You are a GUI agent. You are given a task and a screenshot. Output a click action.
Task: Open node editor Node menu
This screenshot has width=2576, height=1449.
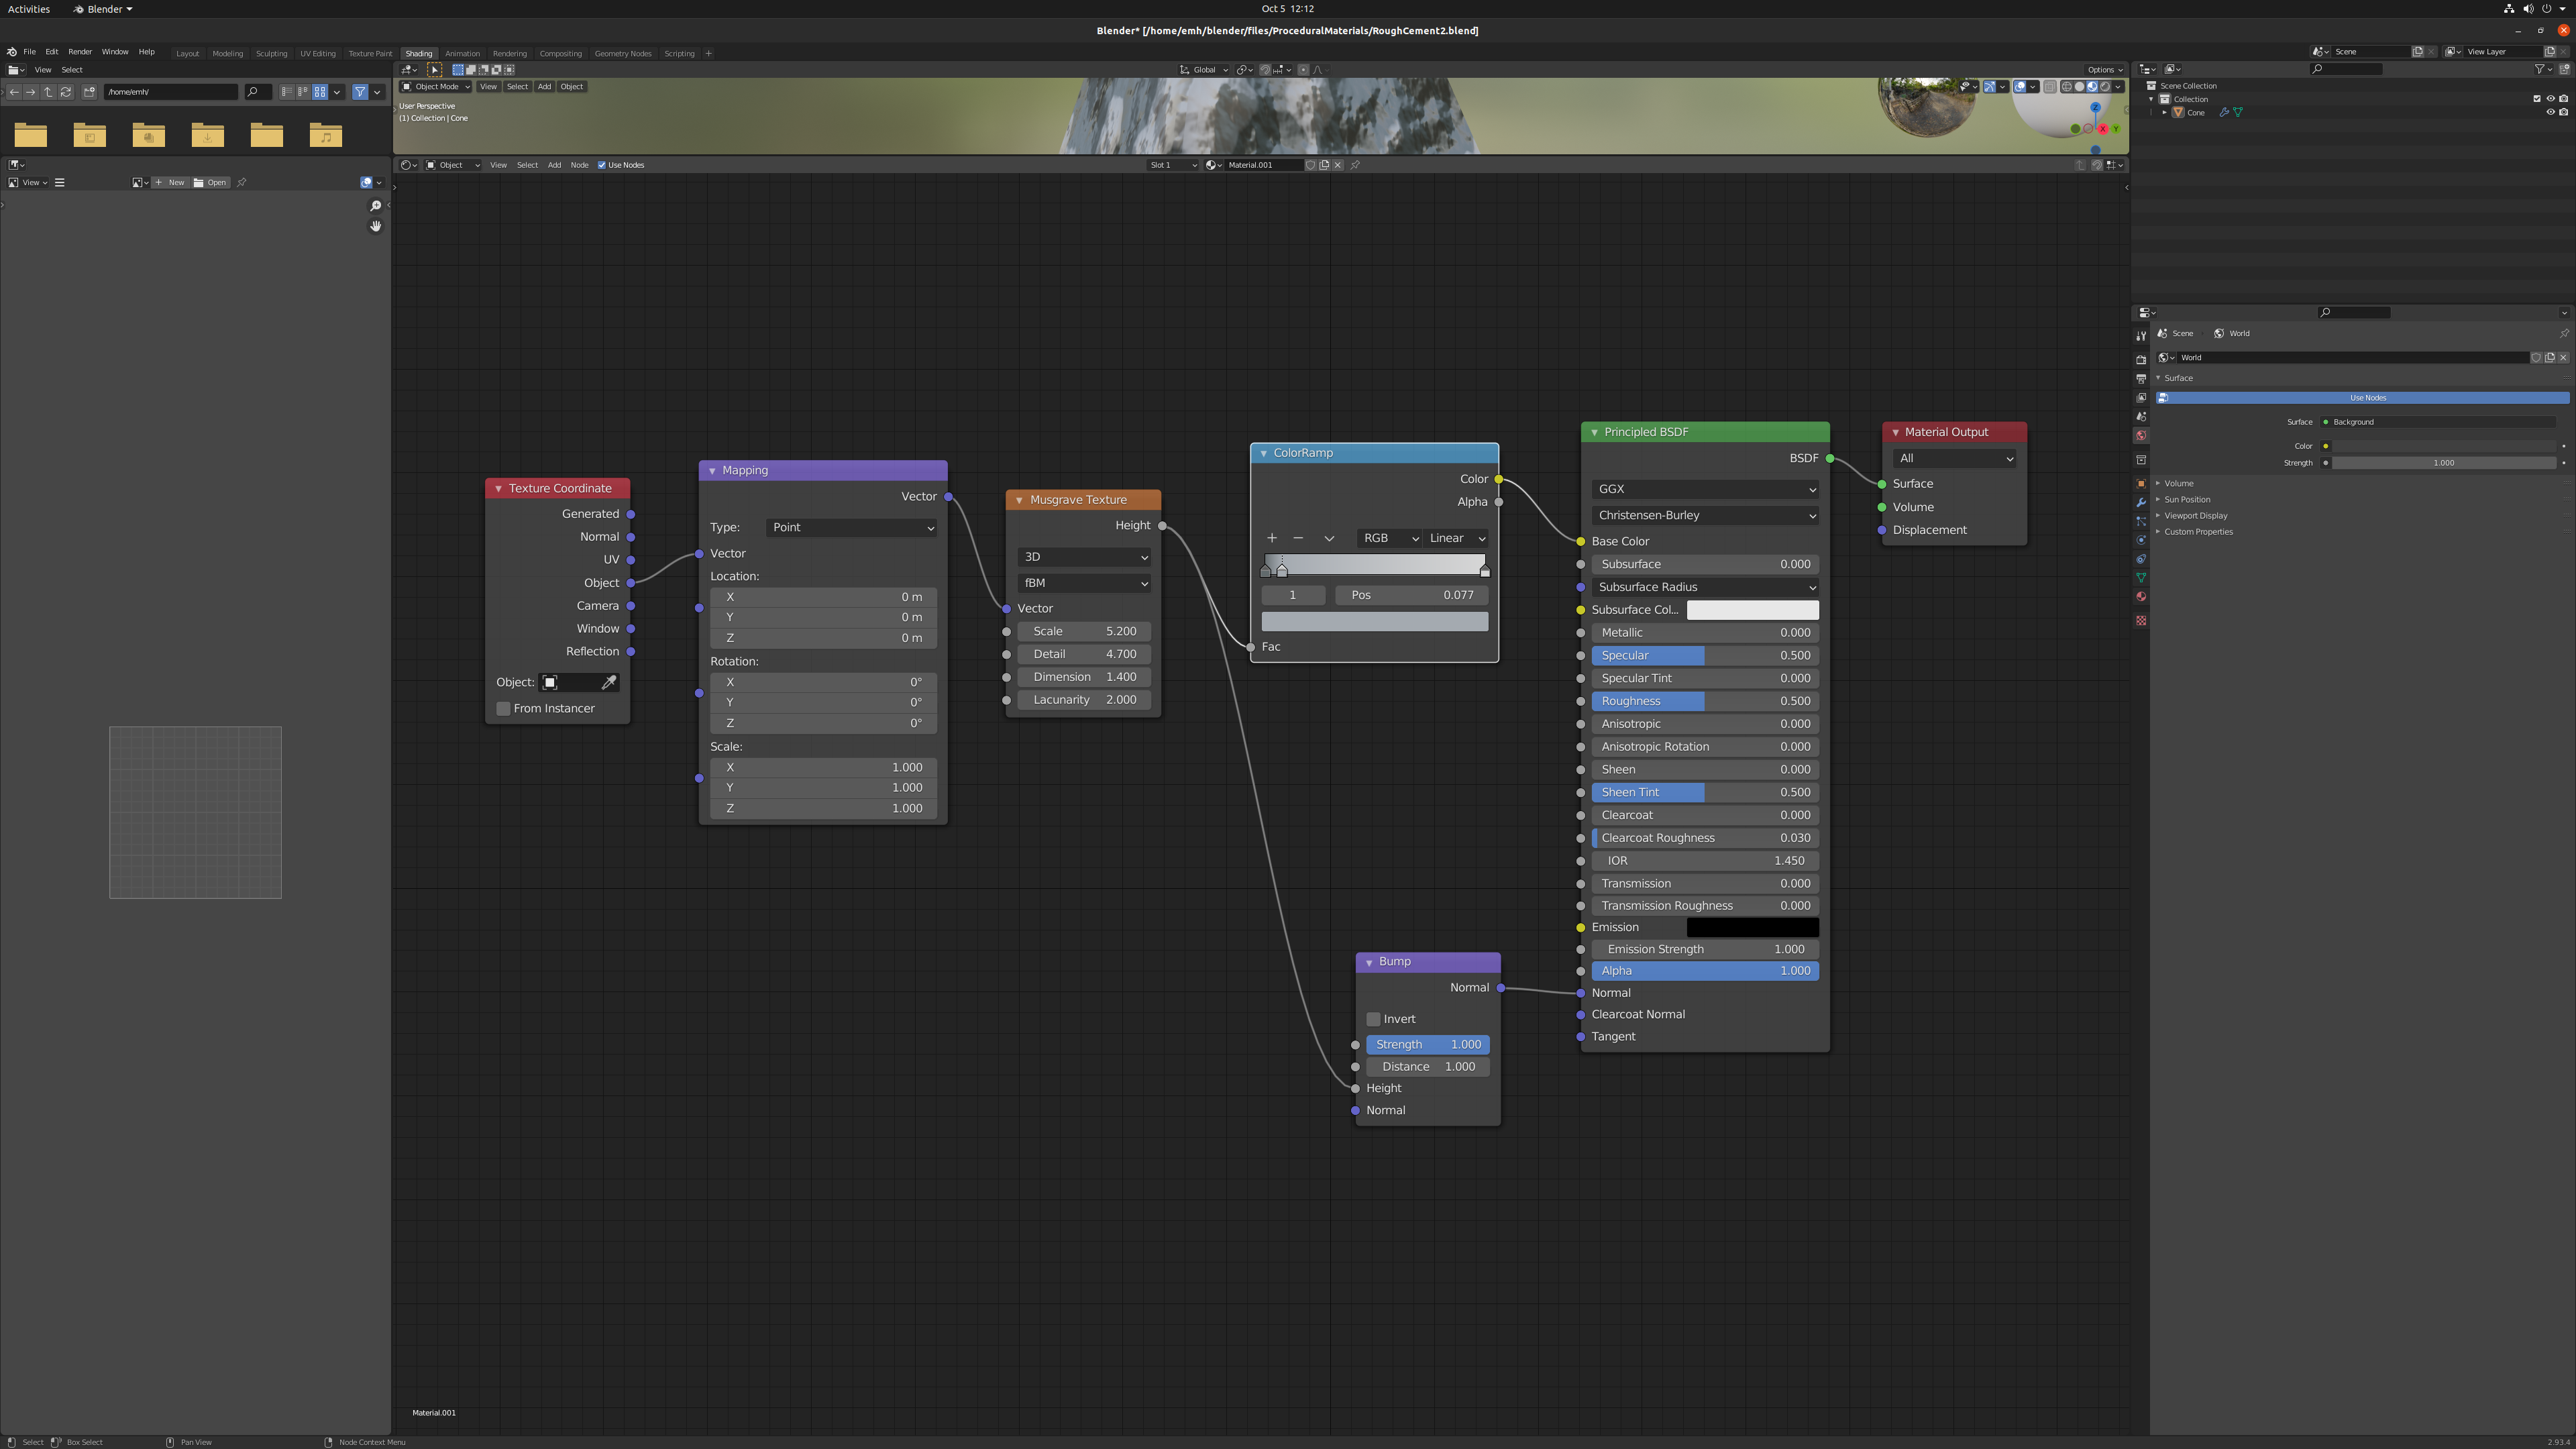(579, 165)
